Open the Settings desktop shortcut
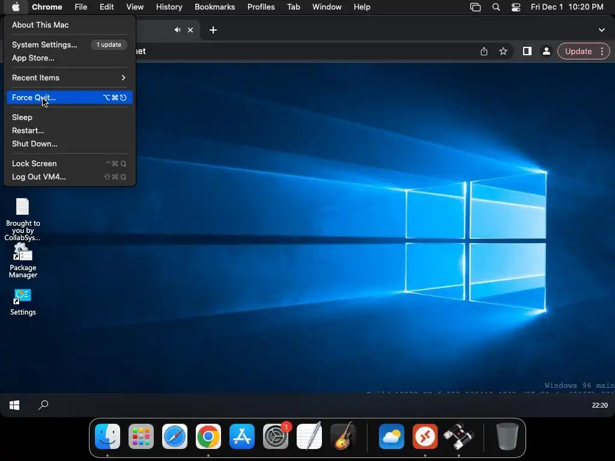The height and width of the screenshot is (461, 615). [23, 303]
